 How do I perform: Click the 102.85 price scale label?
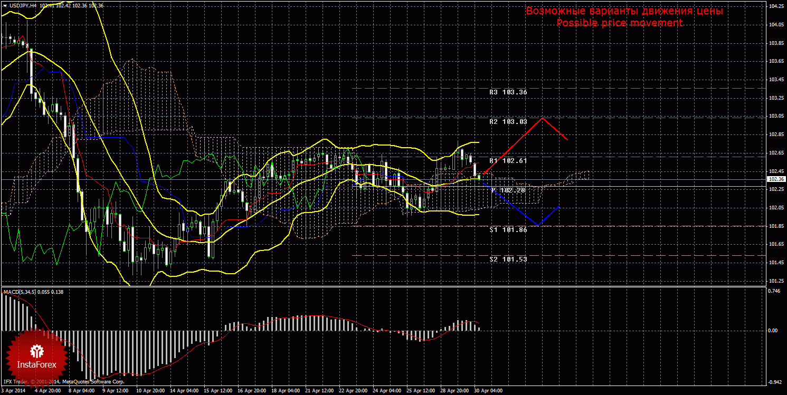pos(776,134)
